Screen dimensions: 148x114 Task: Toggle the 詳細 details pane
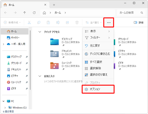pos(139,22)
